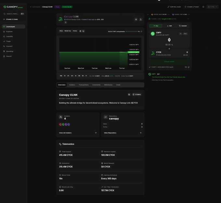221x203 pixels.
Task: Click View All Holders
Action: click(78, 133)
